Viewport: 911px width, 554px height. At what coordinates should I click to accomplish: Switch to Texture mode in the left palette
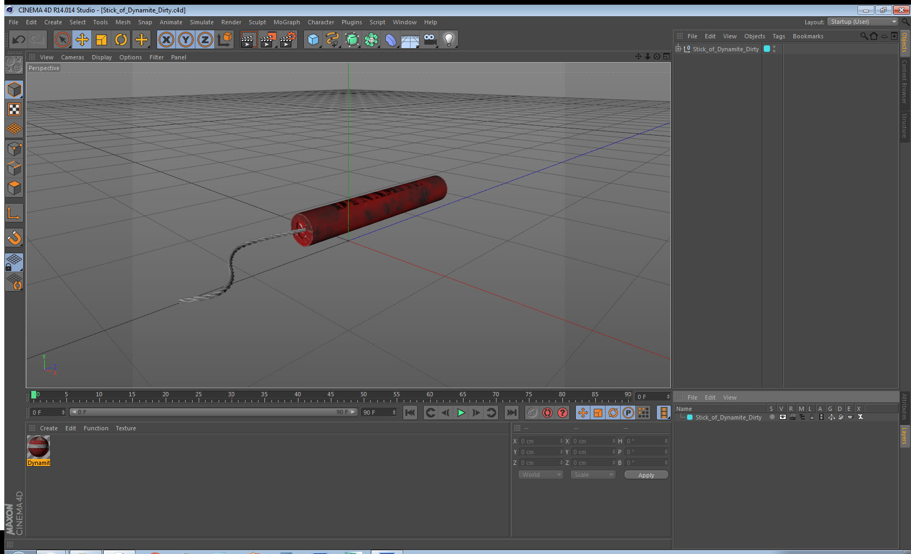(x=14, y=110)
